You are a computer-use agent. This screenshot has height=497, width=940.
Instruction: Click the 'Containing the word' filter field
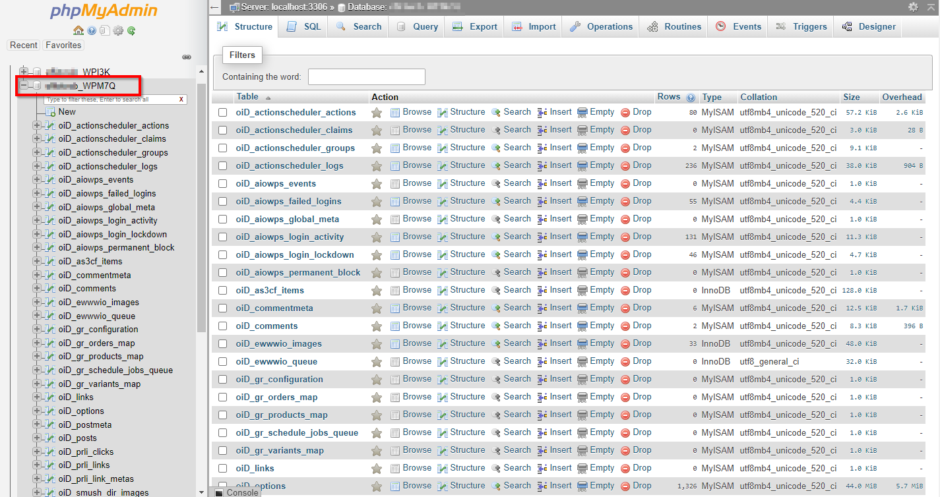[367, 77]
